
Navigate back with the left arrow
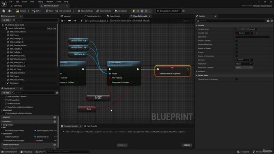coord(69,21)
